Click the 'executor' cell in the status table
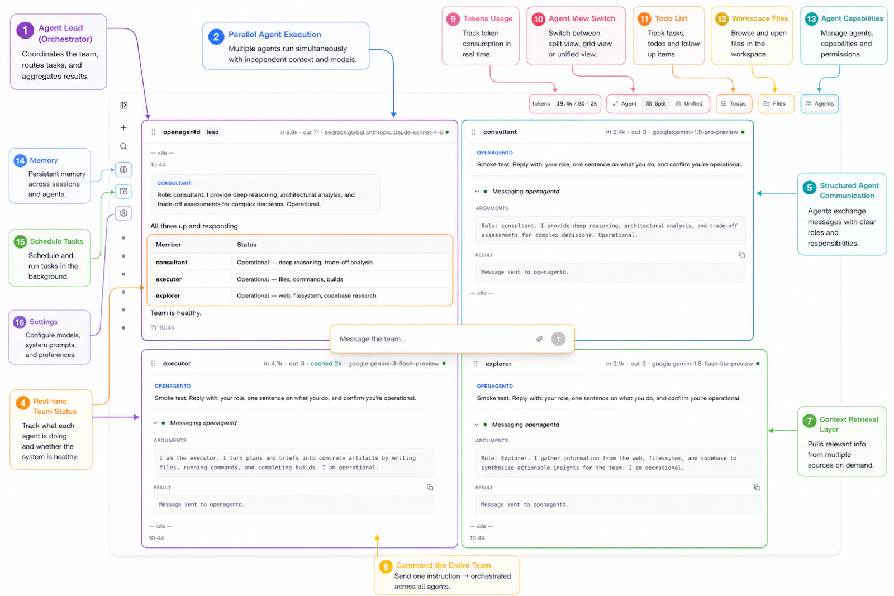894x596 pixels. (x=169, y=279)
